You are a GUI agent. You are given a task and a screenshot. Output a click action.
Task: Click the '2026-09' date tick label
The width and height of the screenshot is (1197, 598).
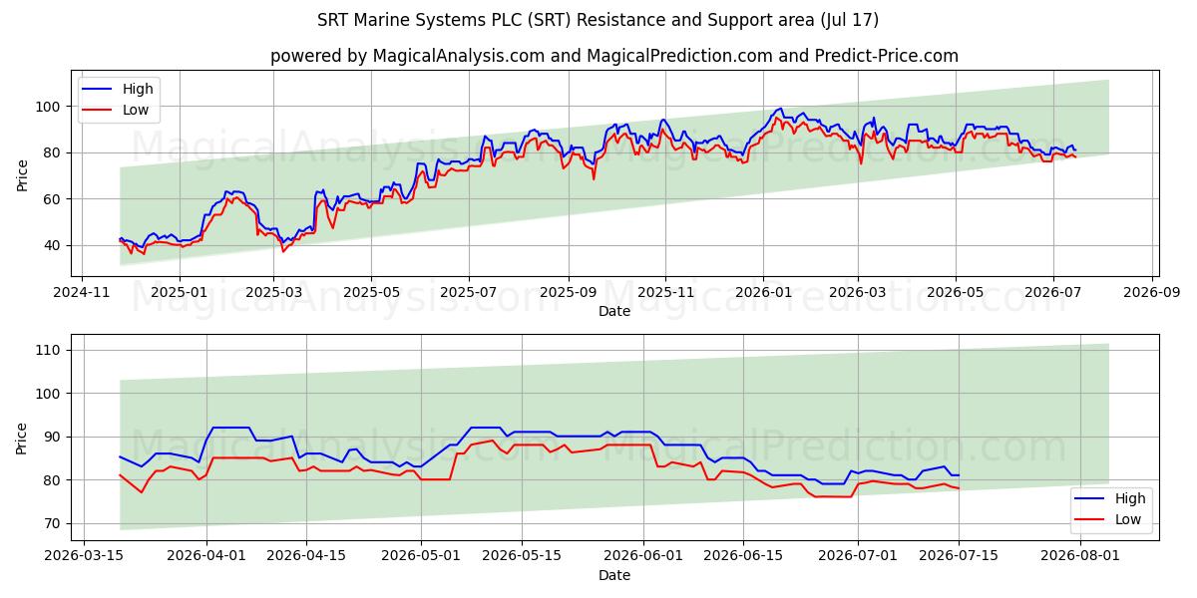pos(1153,293)
